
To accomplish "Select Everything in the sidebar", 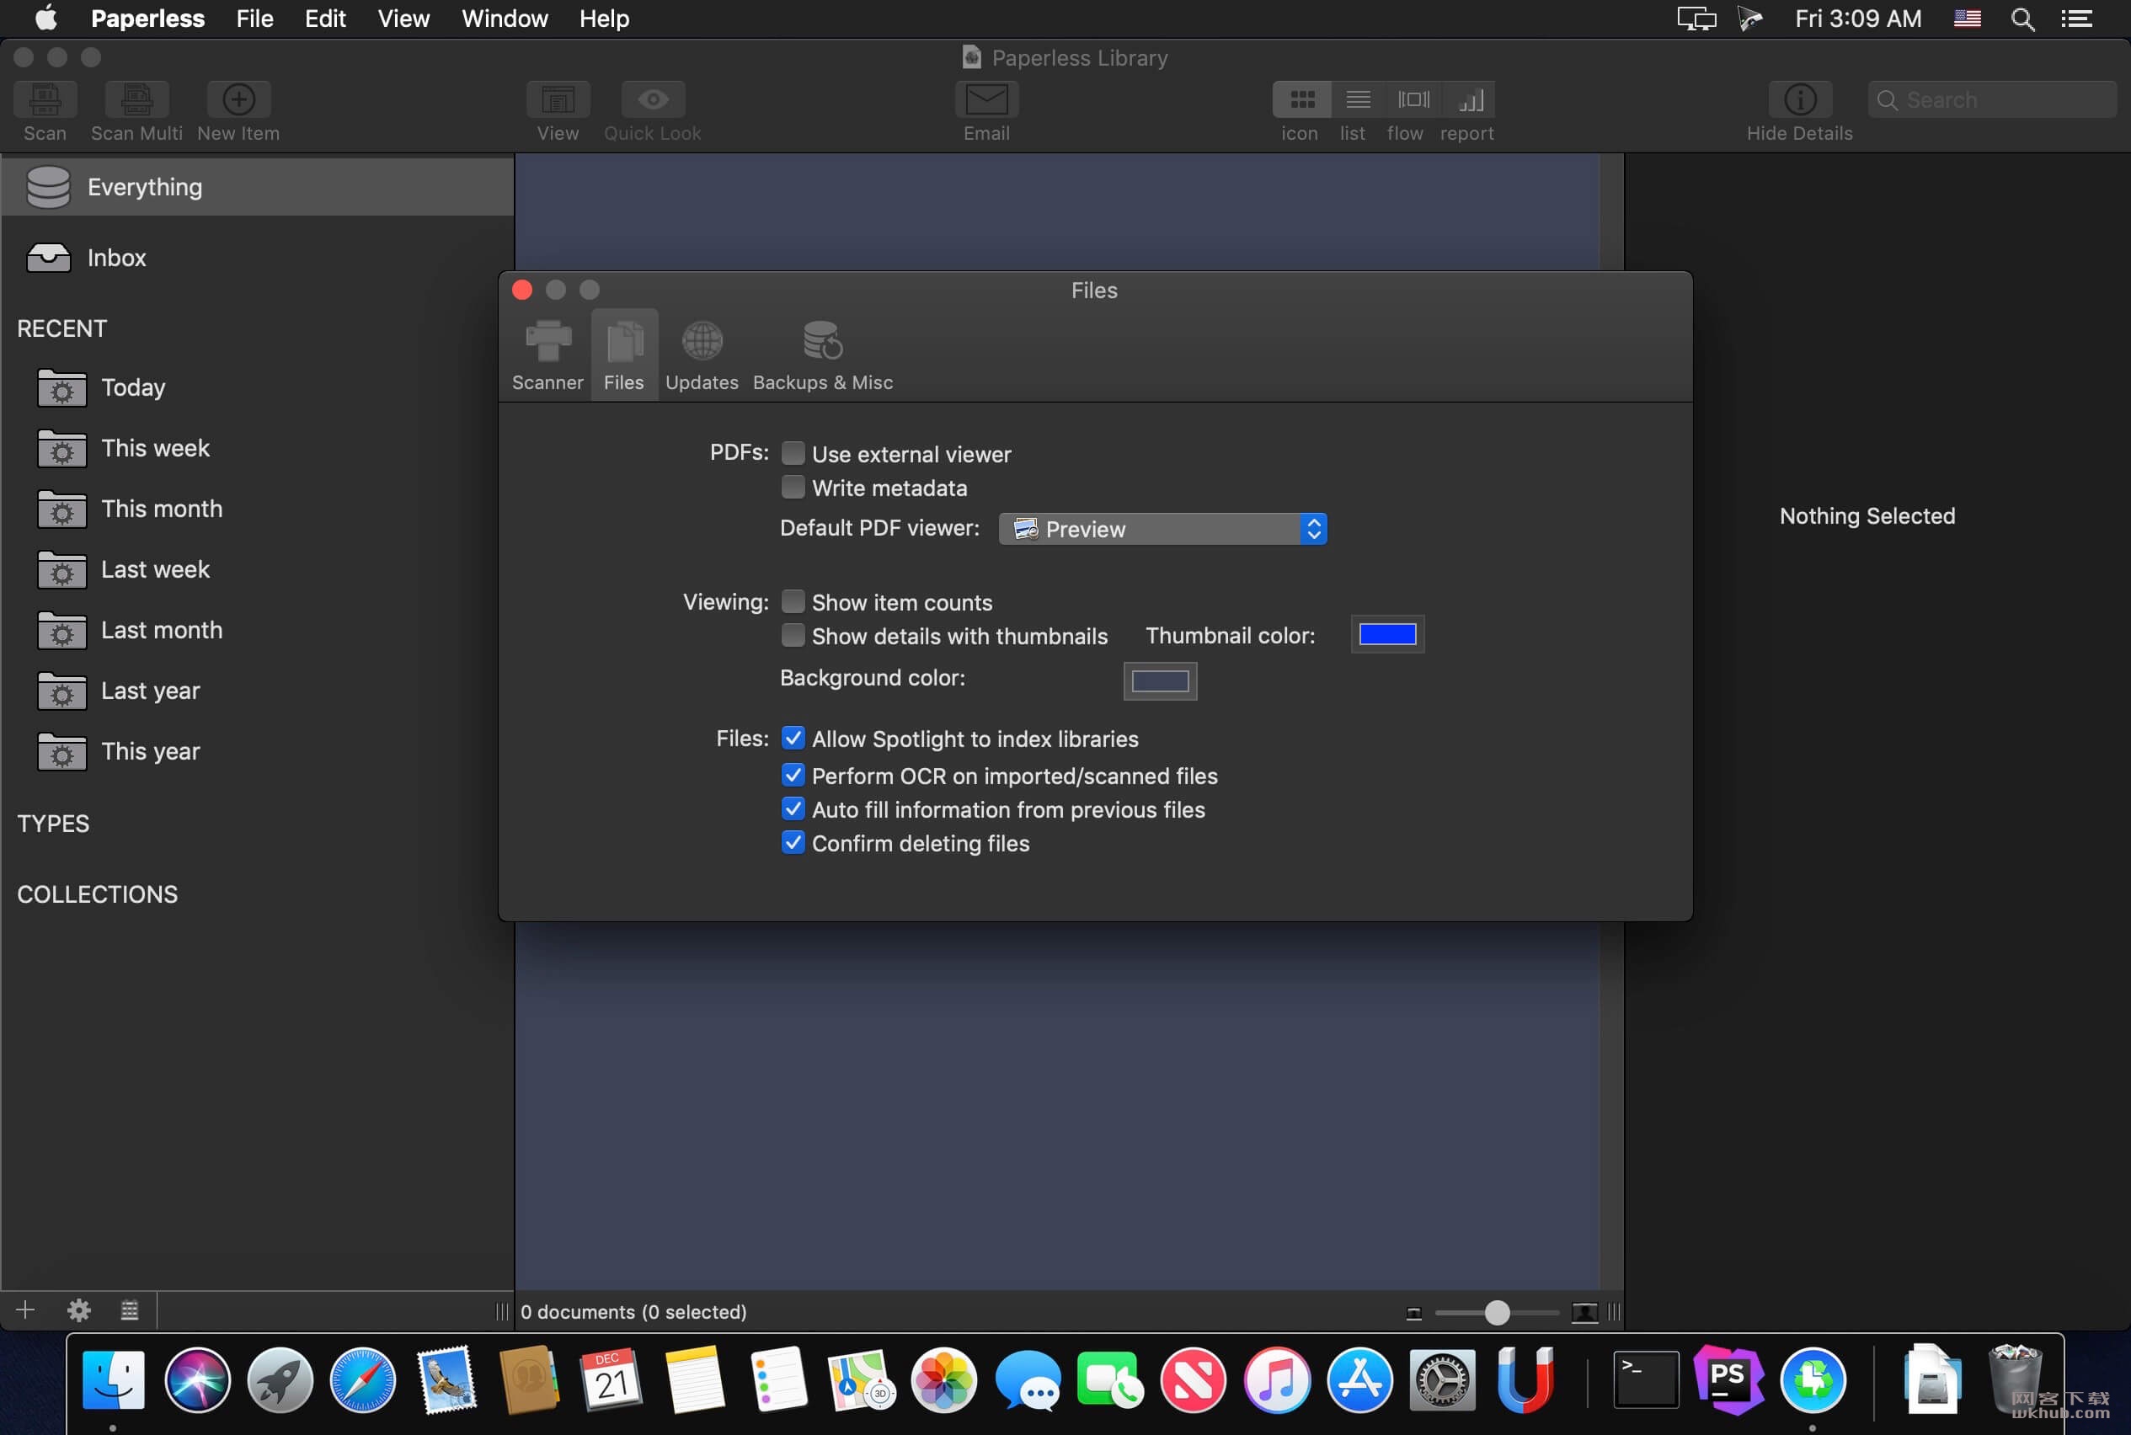I will pos(257,187).
